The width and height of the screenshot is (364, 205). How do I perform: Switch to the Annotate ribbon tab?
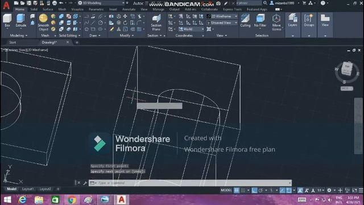point(129,9)
